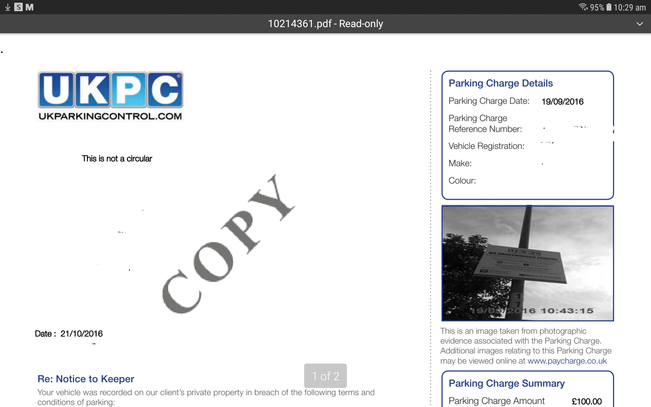This screenshot has height=407, width=651.
Task: Tap the S app notification icon
Action: point(19,7)
